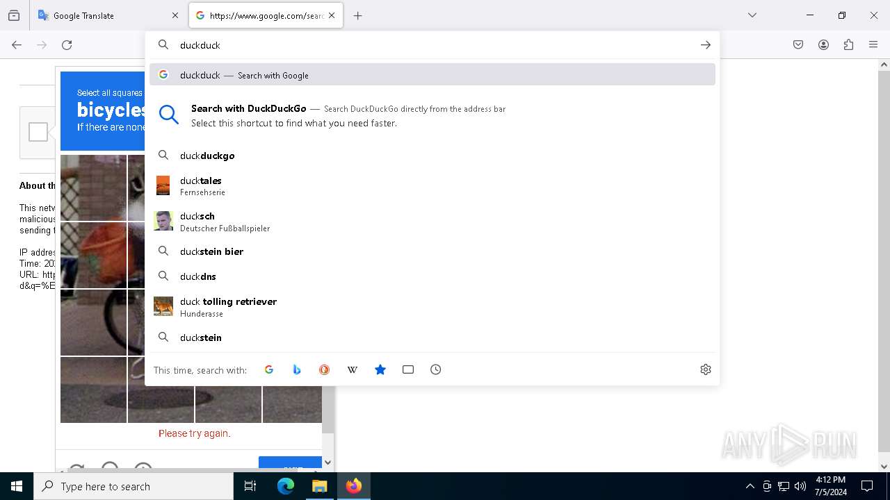Show hidden tray icons chevron
Image resolution: width=890 pixels, height=500 pixels.
coord(750,486)
